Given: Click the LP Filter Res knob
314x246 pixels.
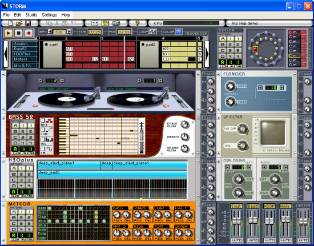Looking at the screenshot, I should point(243,146).
